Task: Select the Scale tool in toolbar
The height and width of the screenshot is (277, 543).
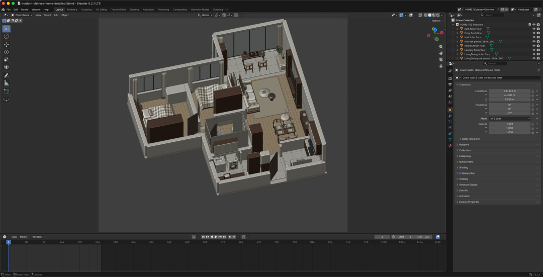Action: [6, 59]
